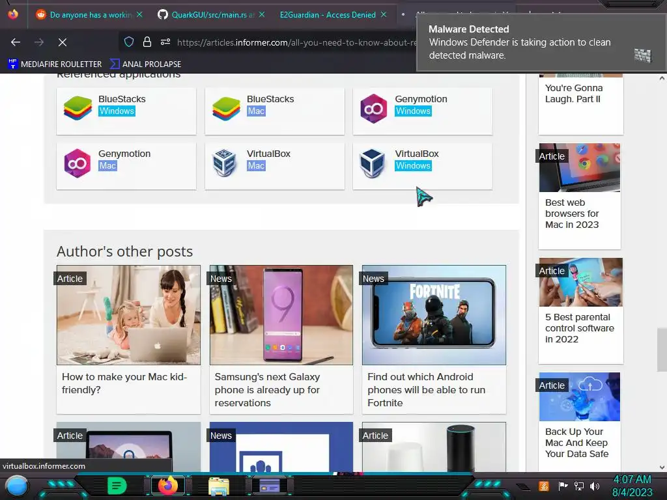The height and width of the screenshot is (500, 667).
Task: Click Mac tag under Genymotion
Action: (x=107, y=166)
